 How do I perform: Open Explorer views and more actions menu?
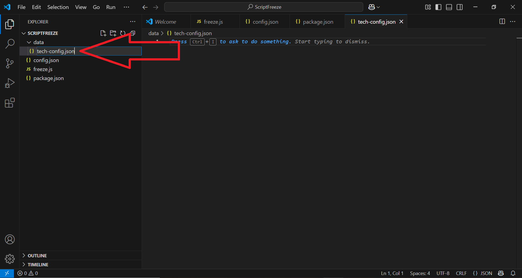tap(133, 22)
